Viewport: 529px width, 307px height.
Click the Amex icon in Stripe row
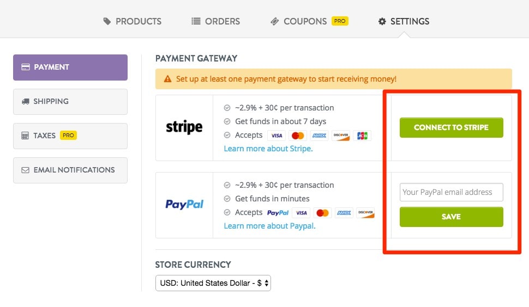[319, 136]
